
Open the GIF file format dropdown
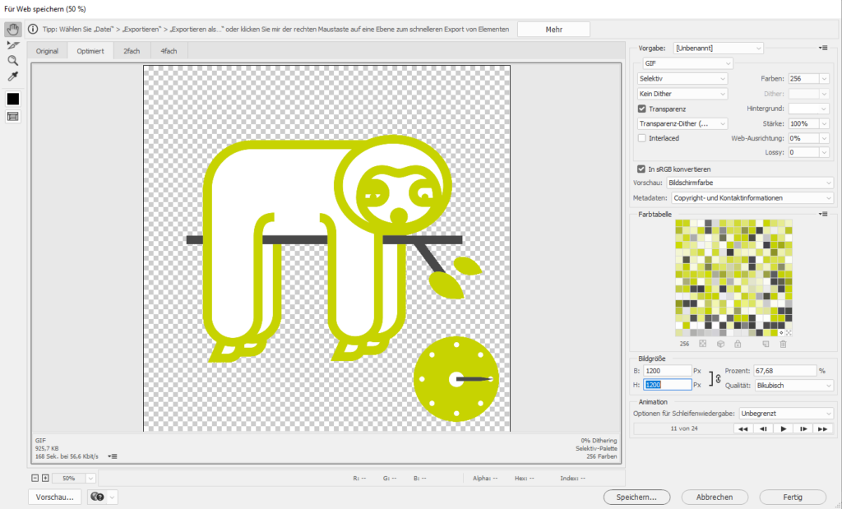click(x=687, y=63)
